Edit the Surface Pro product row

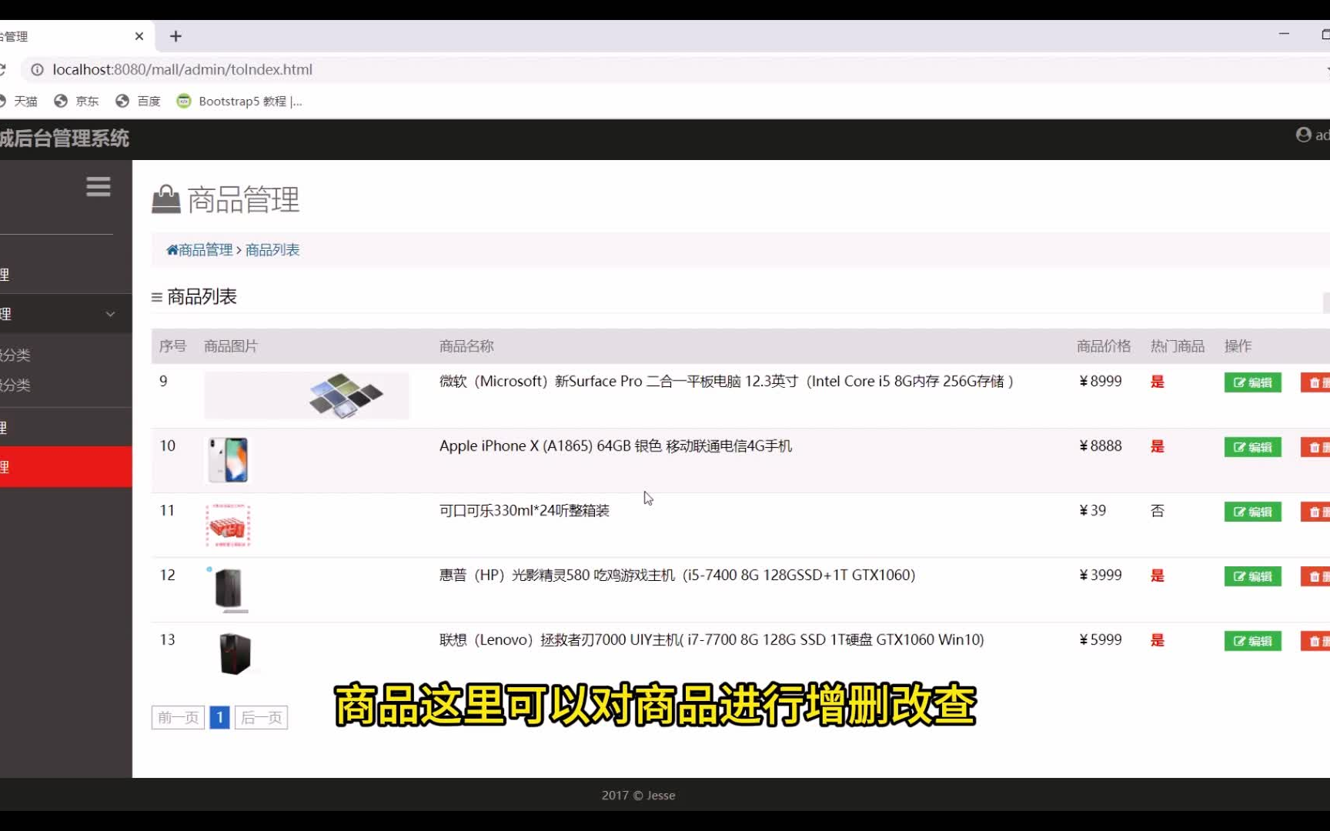[x=1252, y=382]
